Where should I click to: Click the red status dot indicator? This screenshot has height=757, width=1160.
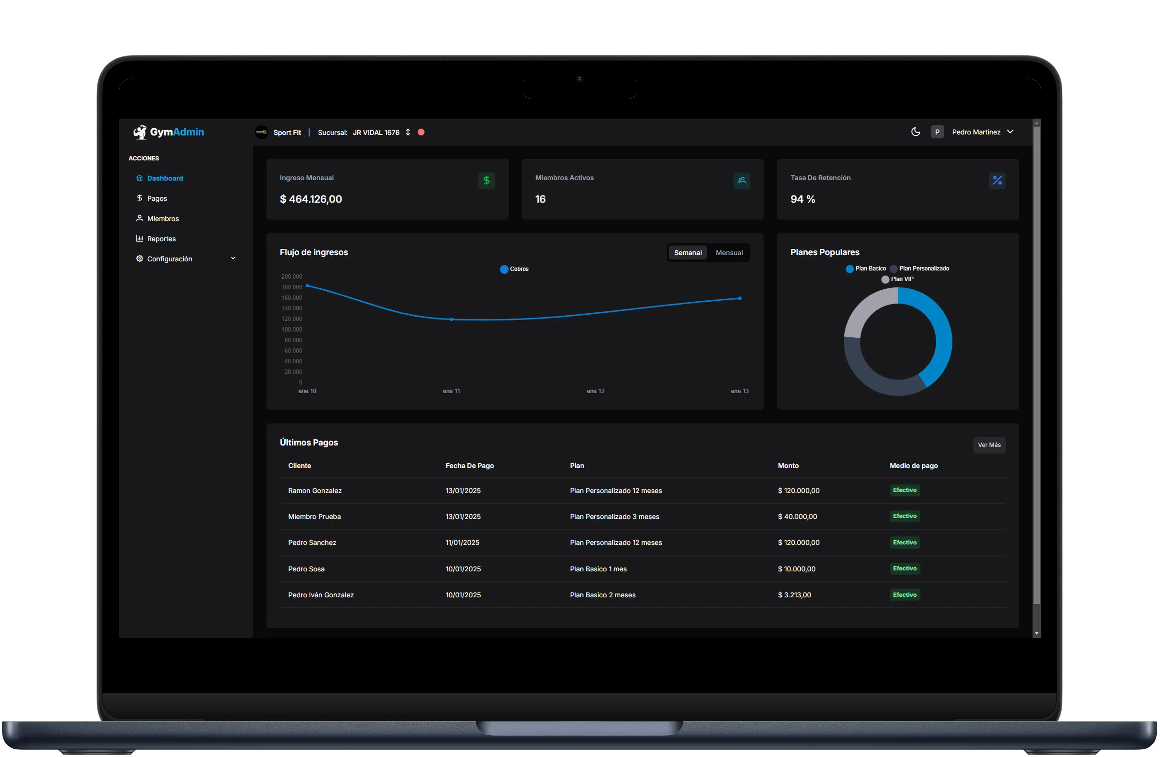point(421,133)
